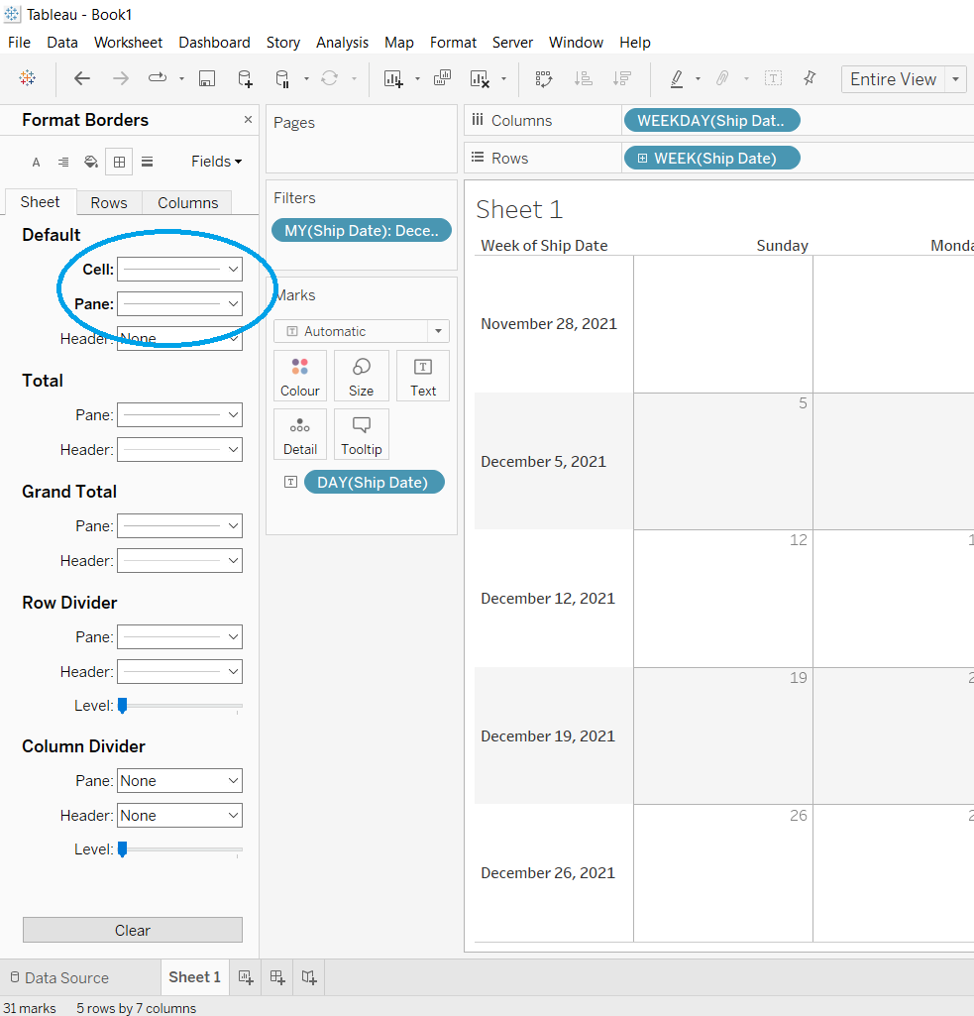Screen dimensions: 974x1016
Task: Switch to the Data Source tab
Action: (79, 977)
